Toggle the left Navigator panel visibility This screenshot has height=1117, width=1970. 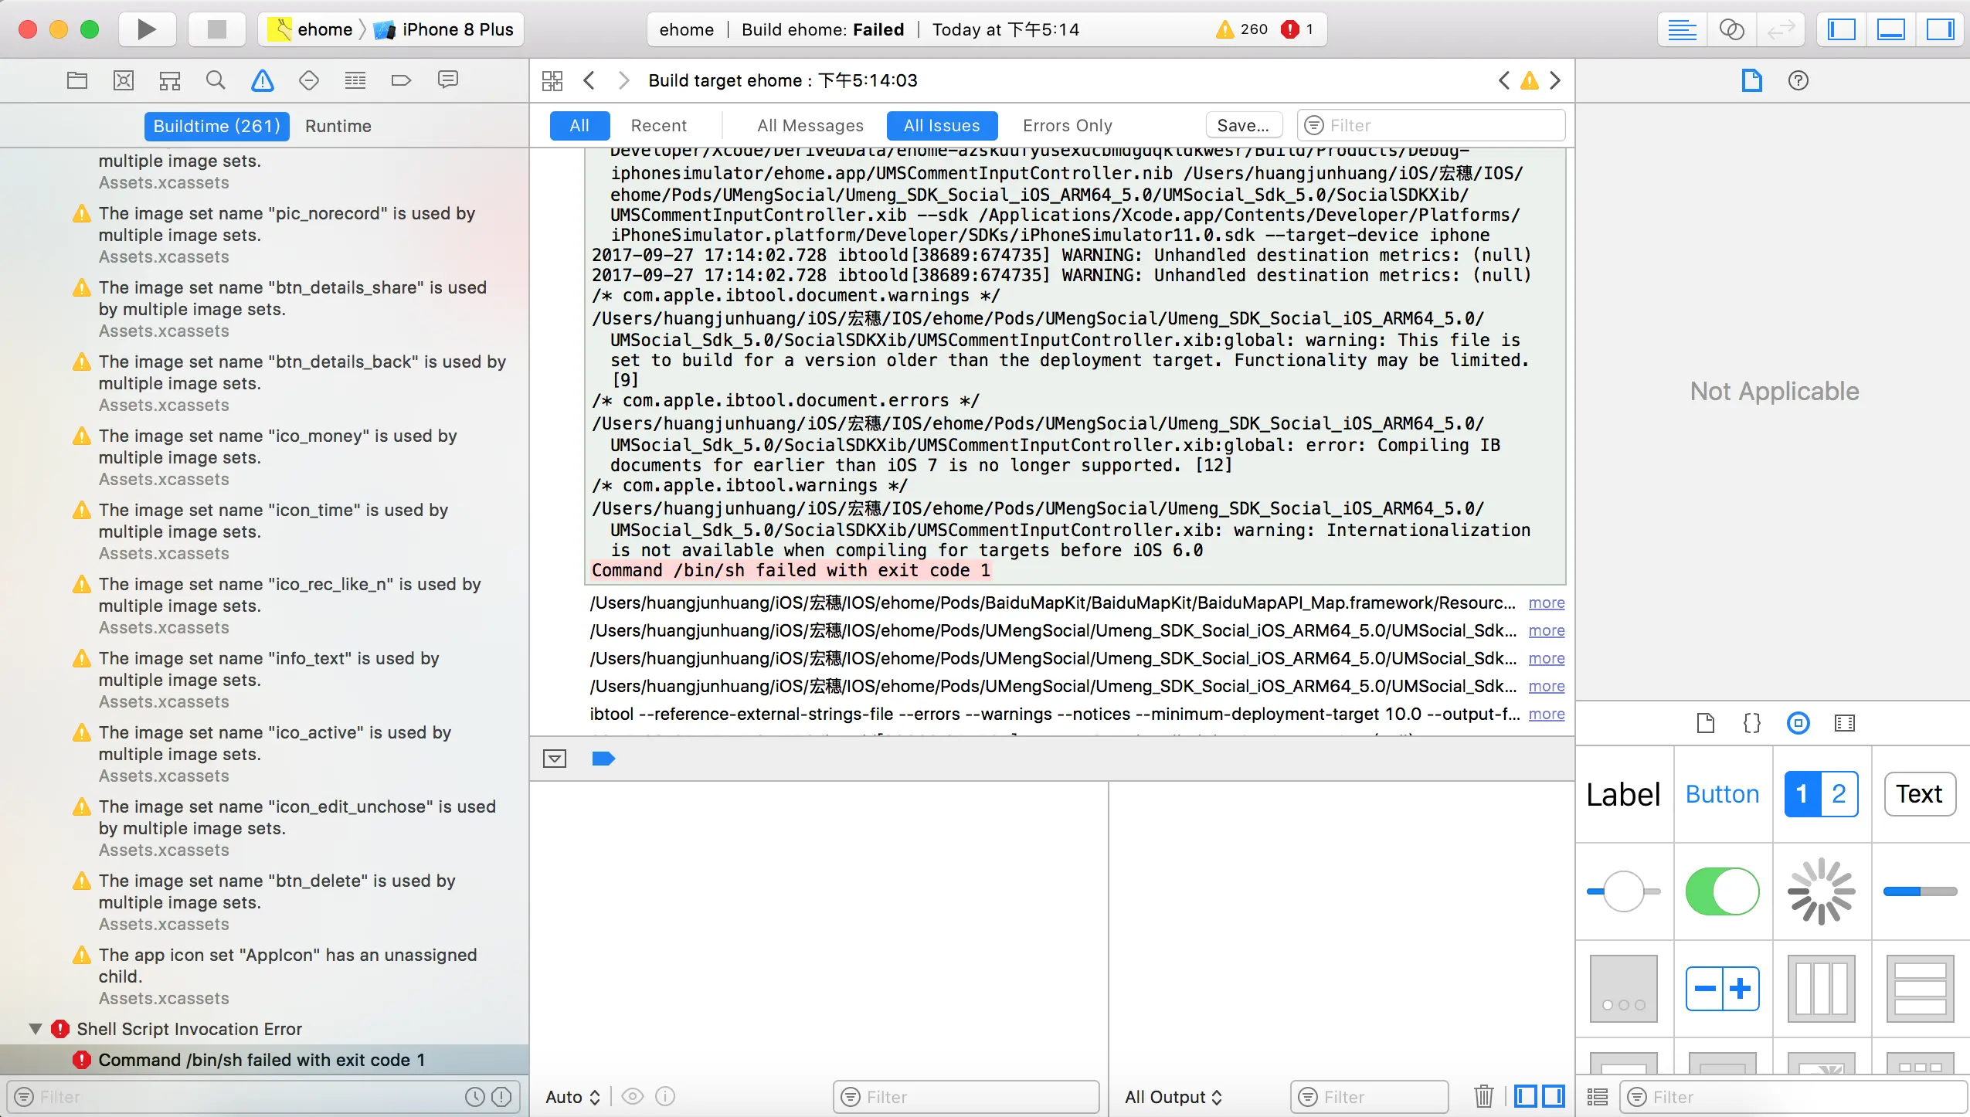[1842, 29]
